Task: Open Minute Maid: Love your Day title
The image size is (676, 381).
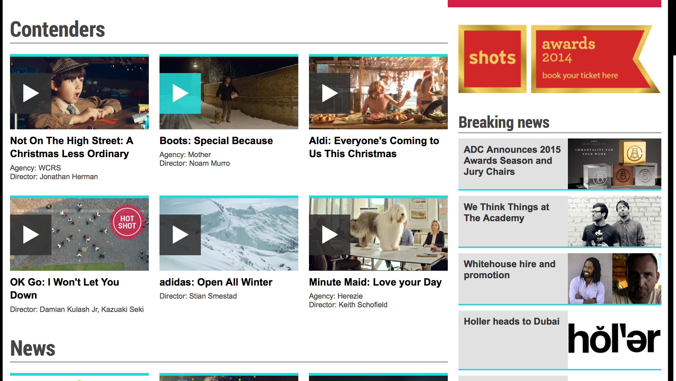Action: [x=375, y=282]
